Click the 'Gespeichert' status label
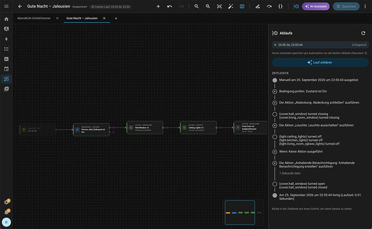Viewport: 372px width, 229px height. [79, 7]
